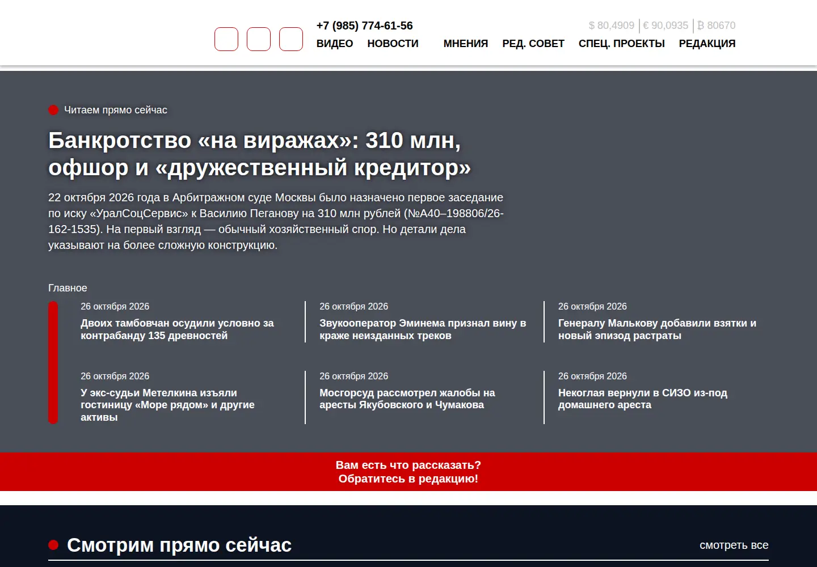Open article about Генералу Малькову взятки

coord(657,329)
